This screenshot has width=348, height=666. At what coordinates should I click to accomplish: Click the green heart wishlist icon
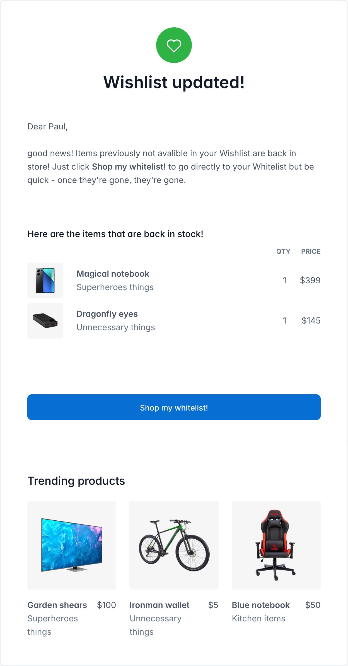[x=174, y=45]
